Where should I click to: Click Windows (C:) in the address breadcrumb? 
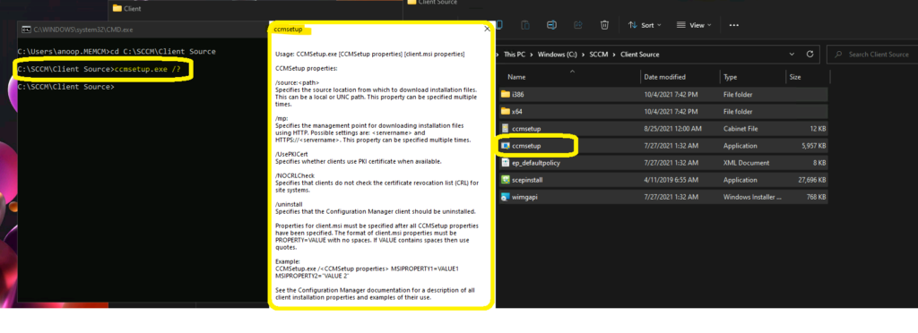point(557,55)
